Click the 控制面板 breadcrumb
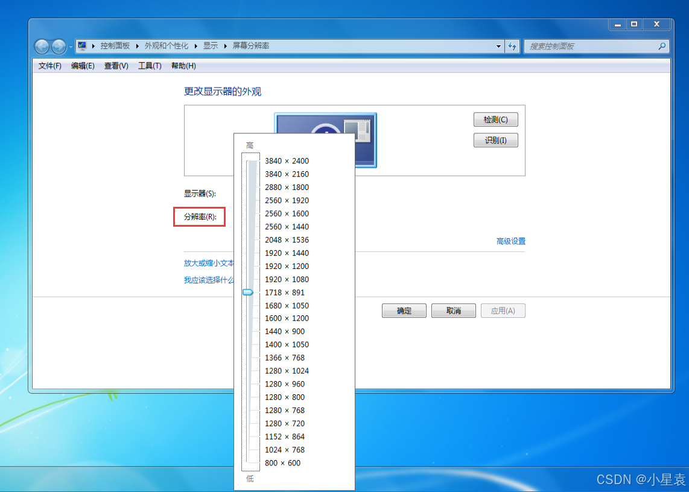This screenshot has width=689, height=492. point(115,46)
